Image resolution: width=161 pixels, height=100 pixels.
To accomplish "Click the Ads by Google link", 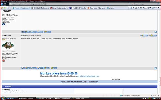I will click(x=116, y=79).
